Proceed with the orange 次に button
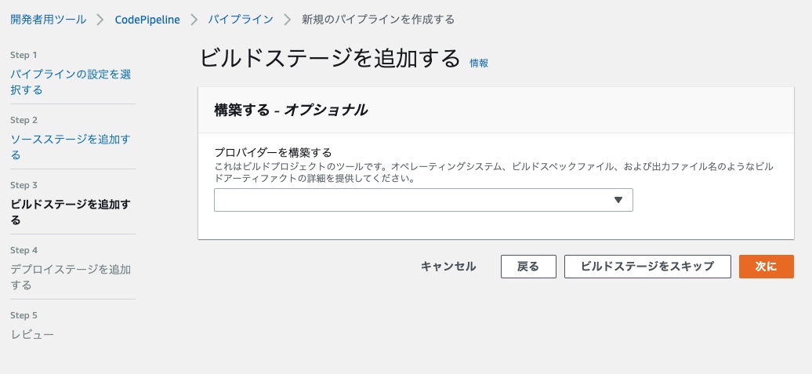Viewport: 812px width, 374px height. click(766, 267)
